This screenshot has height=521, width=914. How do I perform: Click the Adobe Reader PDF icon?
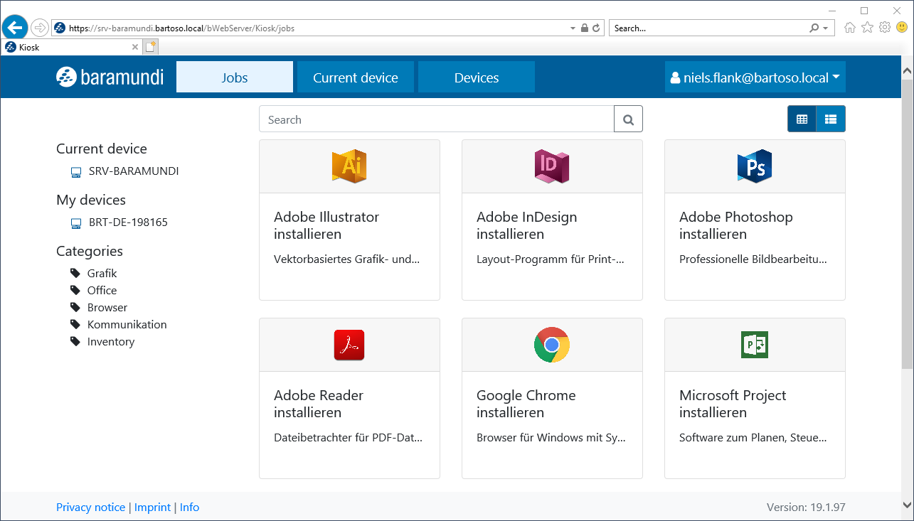(x=349, y=345)
